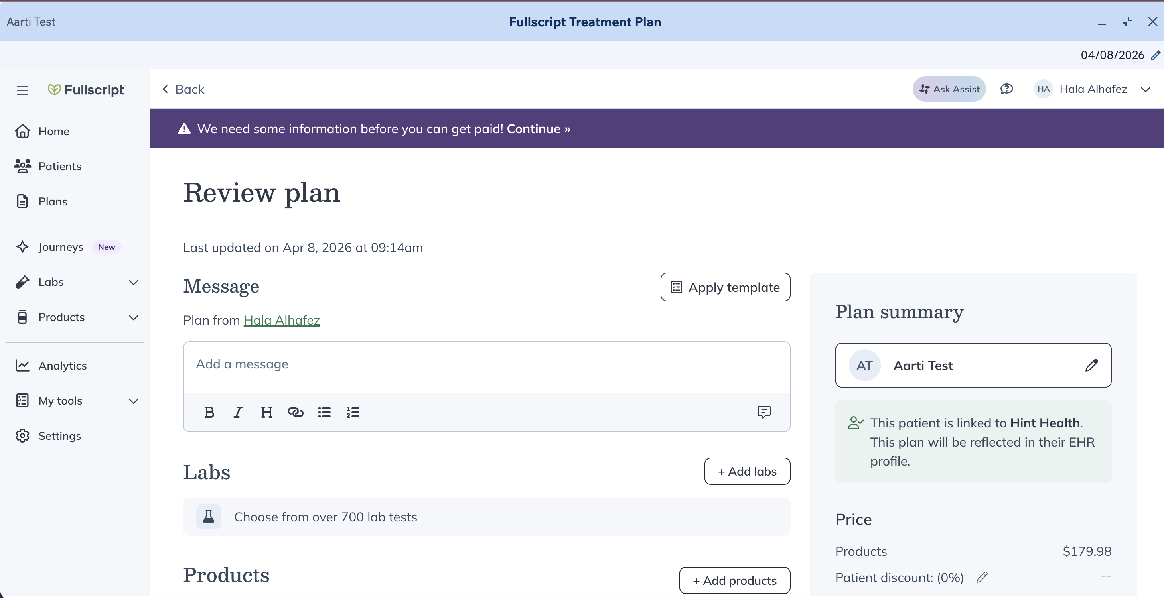
Task: Expand My tools in sidebar
Action: click(133, 401)
